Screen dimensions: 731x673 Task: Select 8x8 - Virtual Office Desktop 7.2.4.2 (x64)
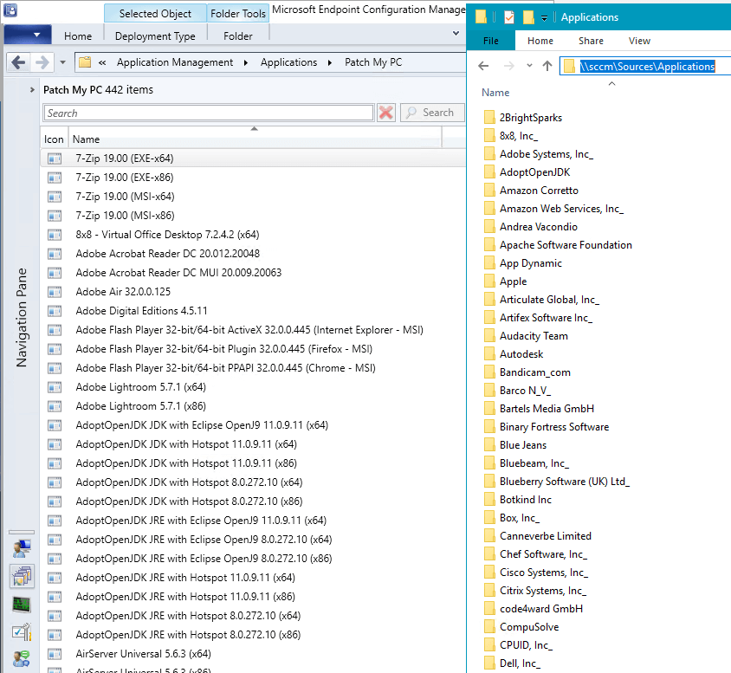(254, 235)
